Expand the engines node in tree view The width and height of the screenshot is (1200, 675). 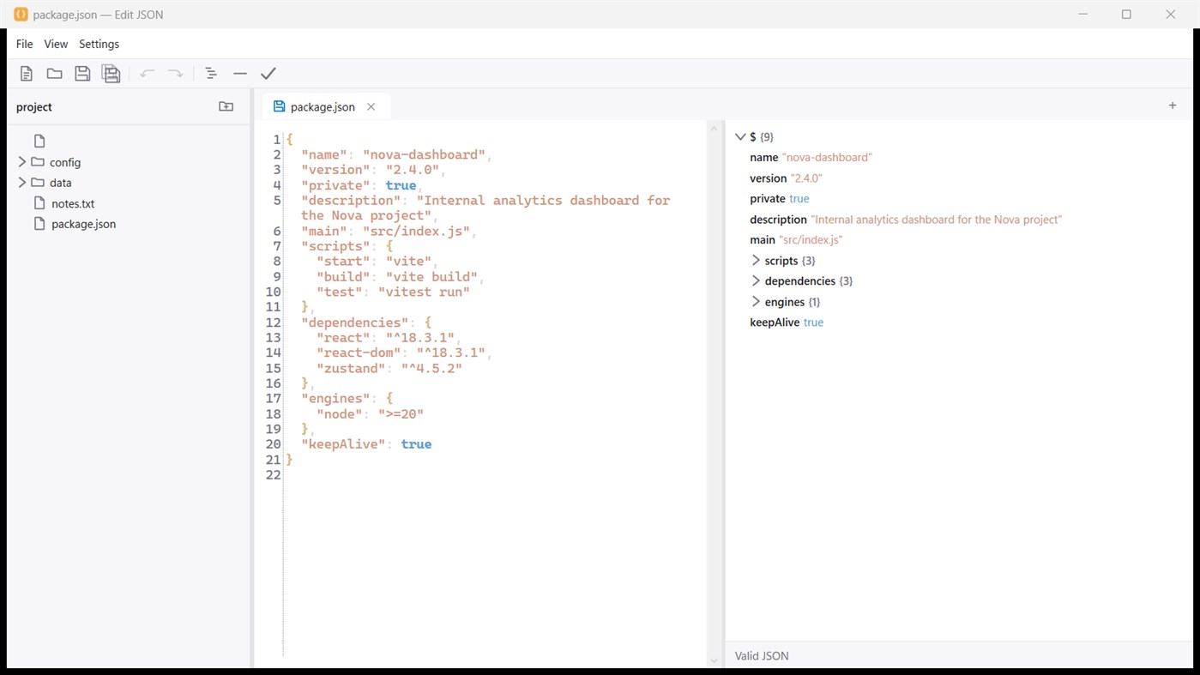click(x=756, y=301)
